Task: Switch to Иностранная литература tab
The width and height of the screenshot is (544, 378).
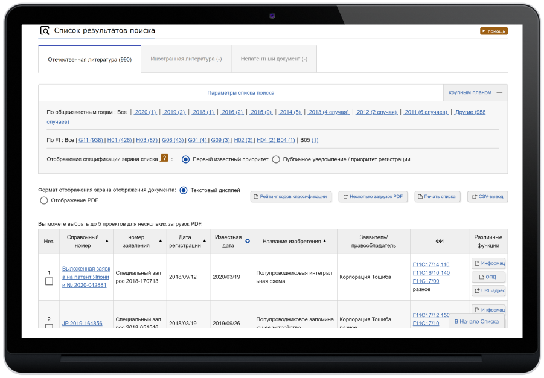Action: 186,59
